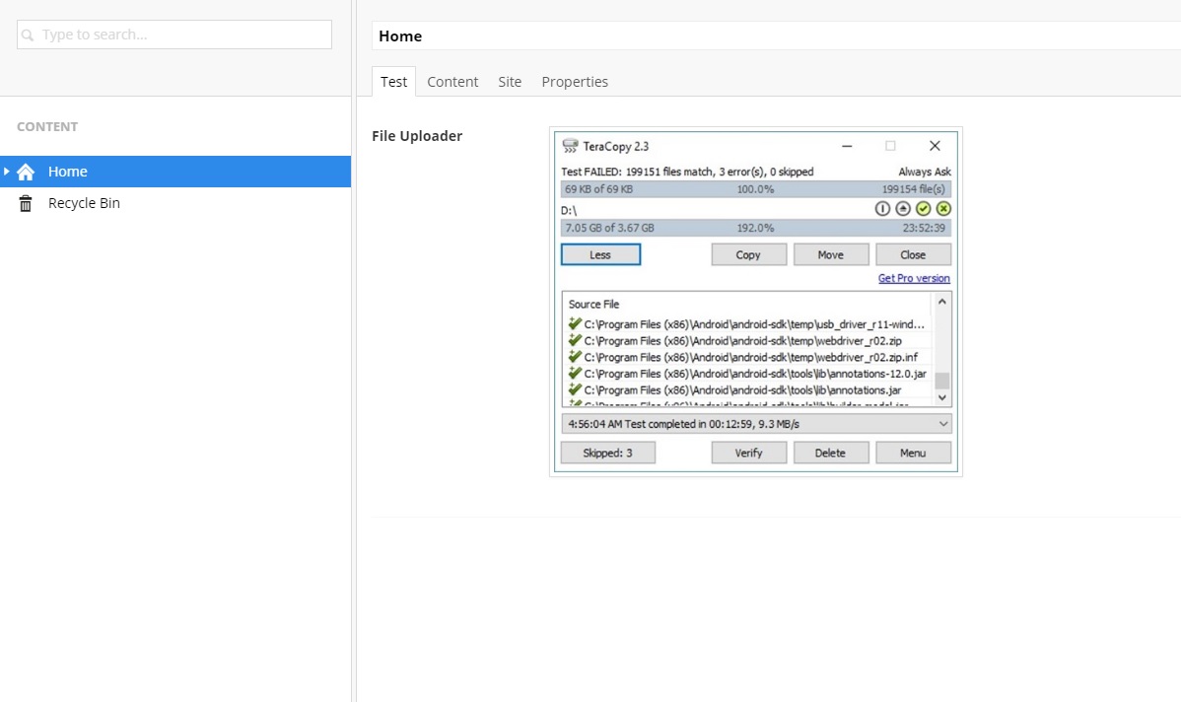Click the TeraCopy title bar app icon
This screenshot has width=1181, height=702.
coord(570,146)
